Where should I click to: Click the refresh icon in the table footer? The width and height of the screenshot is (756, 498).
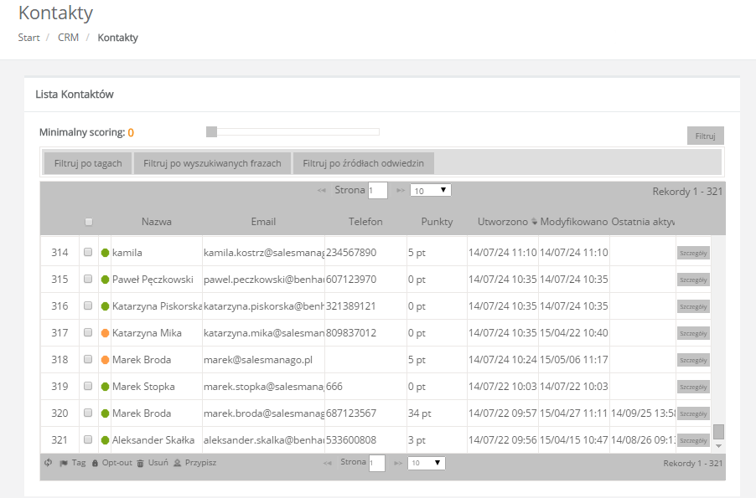pos(48,463)
